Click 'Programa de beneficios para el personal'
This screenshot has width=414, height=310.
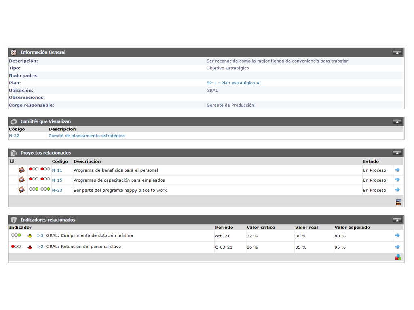tap(116, 170)
